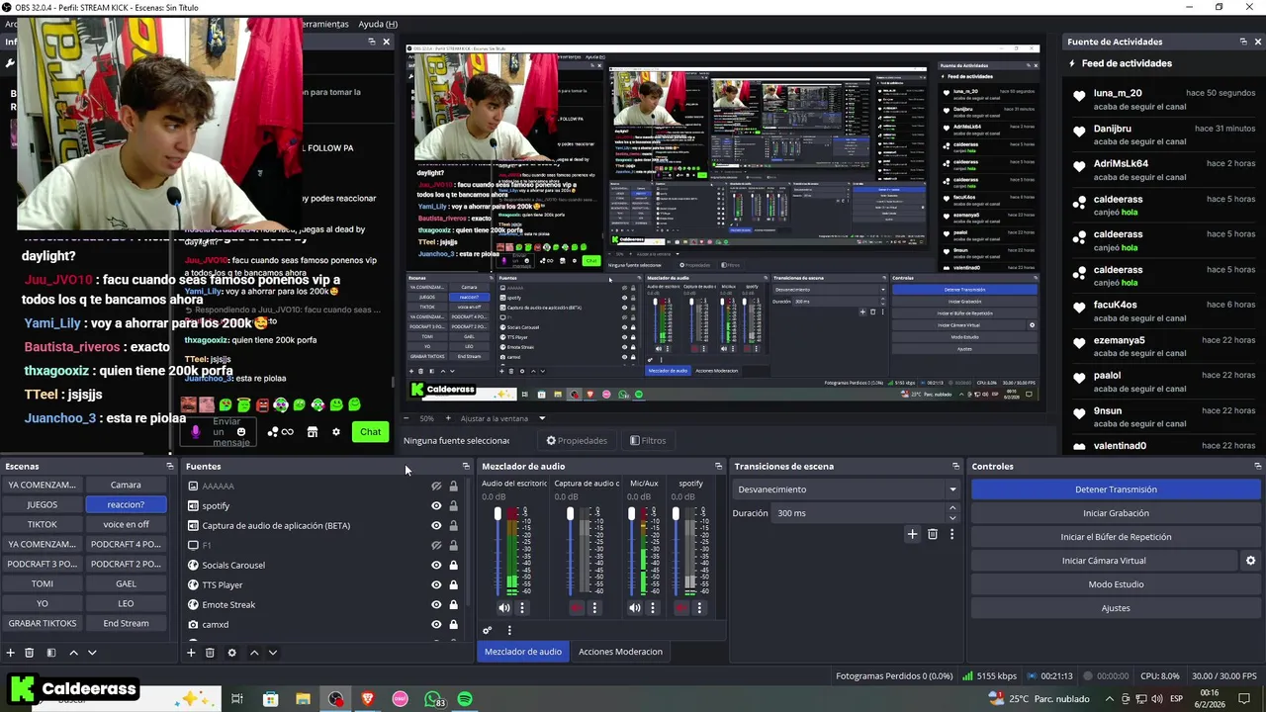Click the microphone icon in chat box

pos(196,431)
